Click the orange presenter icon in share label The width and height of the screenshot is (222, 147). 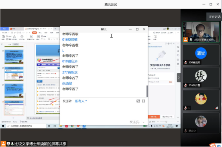point(3,144)
